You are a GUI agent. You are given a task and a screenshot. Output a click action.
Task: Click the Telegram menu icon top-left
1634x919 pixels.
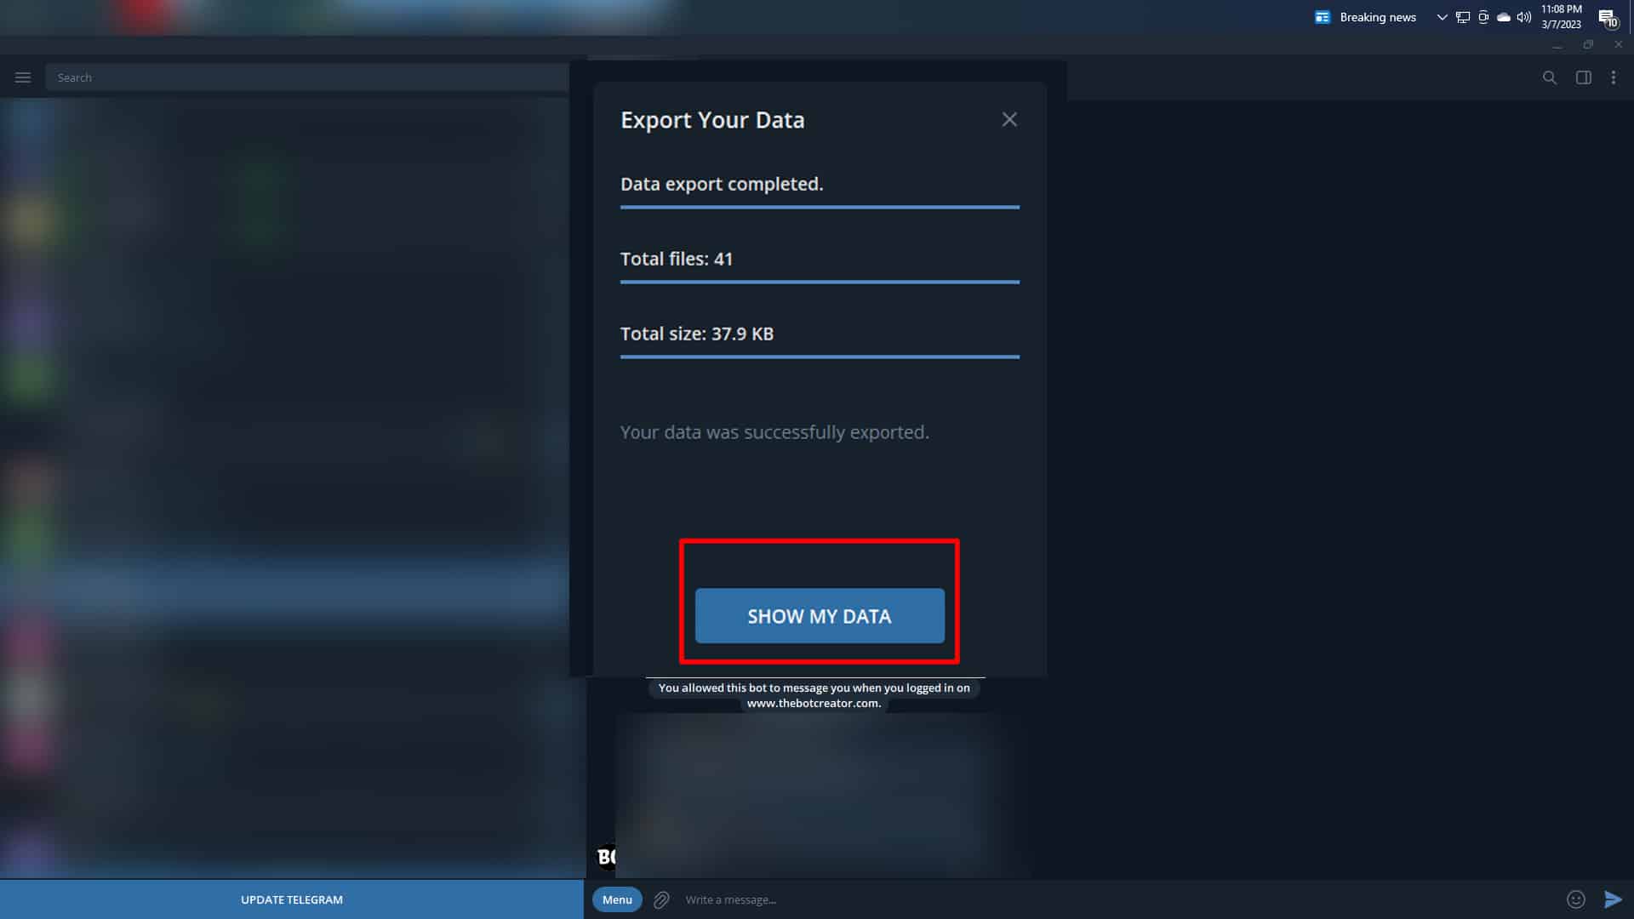(x=22, y=77)
